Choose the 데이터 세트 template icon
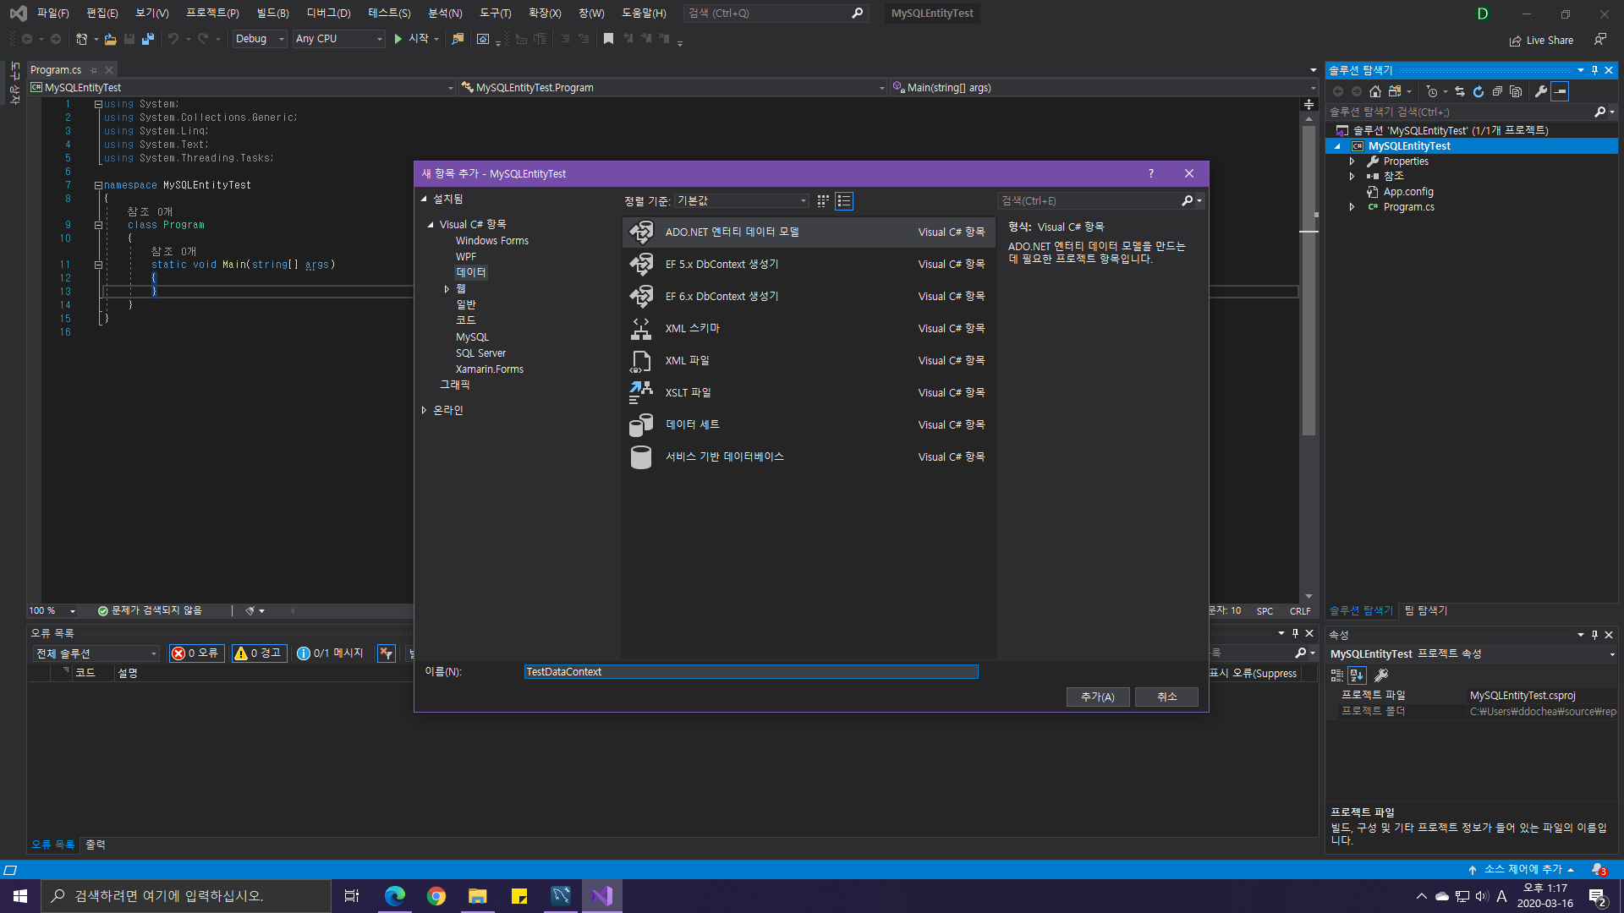This screenshot has width=1624, height=913. [x=641, y=425]
